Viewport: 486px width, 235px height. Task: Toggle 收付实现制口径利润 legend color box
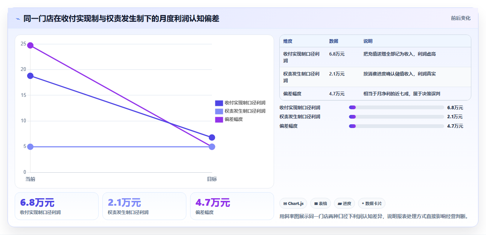tap(219, 103)
